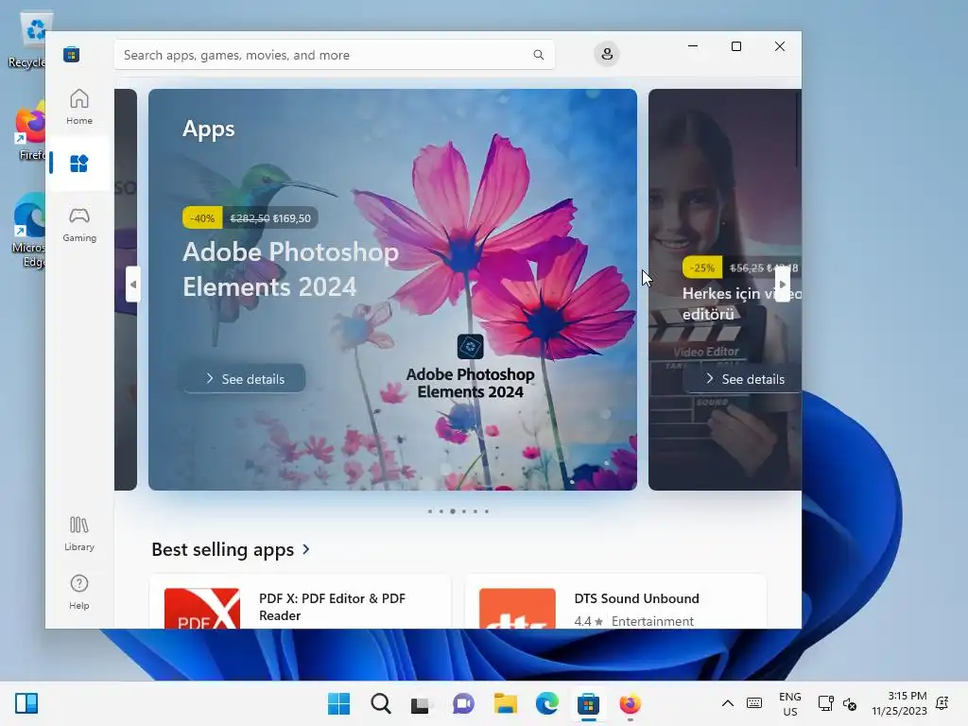The height and width of the screenshot is (726, 968).
Task: Select the first carousel page dot
Action: pyautogui.click(x=430, y=511)
